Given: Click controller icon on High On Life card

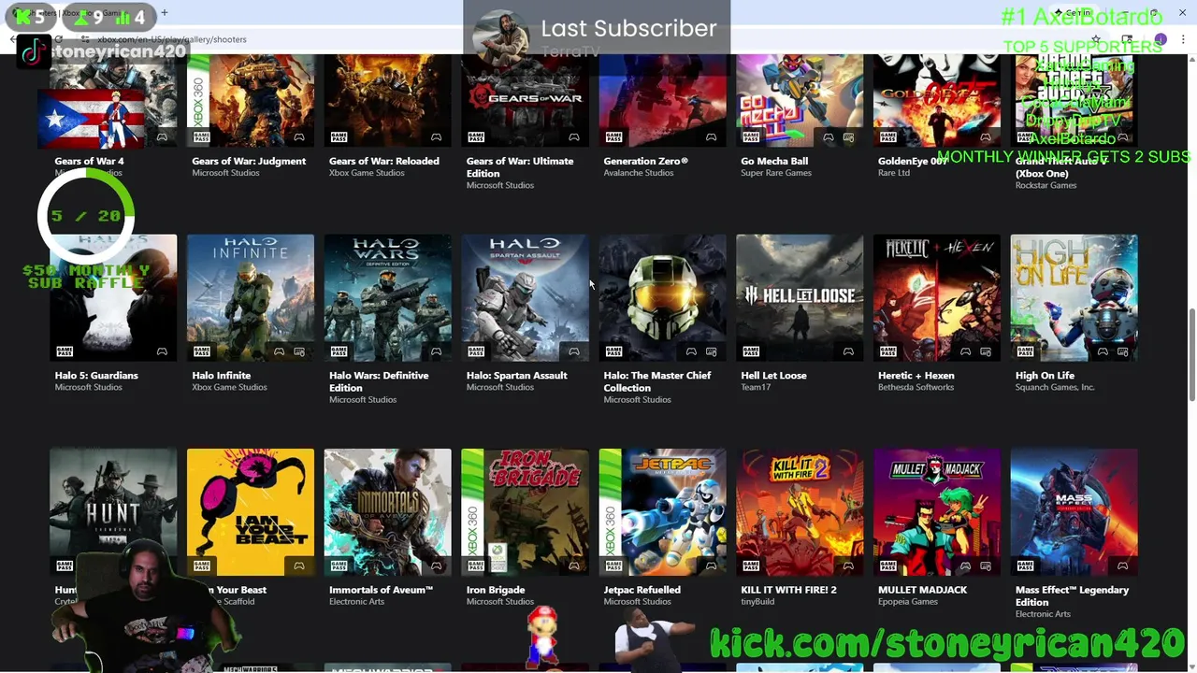Looking at the screenshot, I should (1103, 351).
